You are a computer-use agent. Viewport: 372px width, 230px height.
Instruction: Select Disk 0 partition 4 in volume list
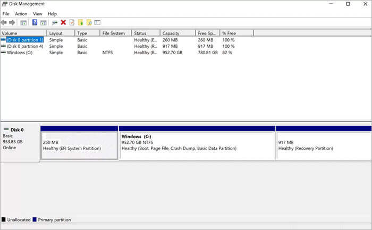tap(24, 46)
